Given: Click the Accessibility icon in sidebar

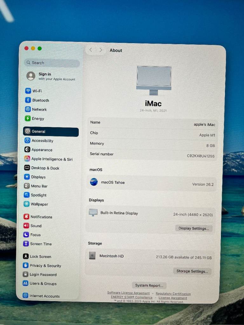Looking at the screenshot, I should click(x=27, y=141).
